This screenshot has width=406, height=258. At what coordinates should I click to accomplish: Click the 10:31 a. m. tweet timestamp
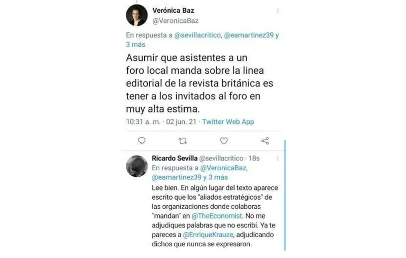(x=143, y=122)
